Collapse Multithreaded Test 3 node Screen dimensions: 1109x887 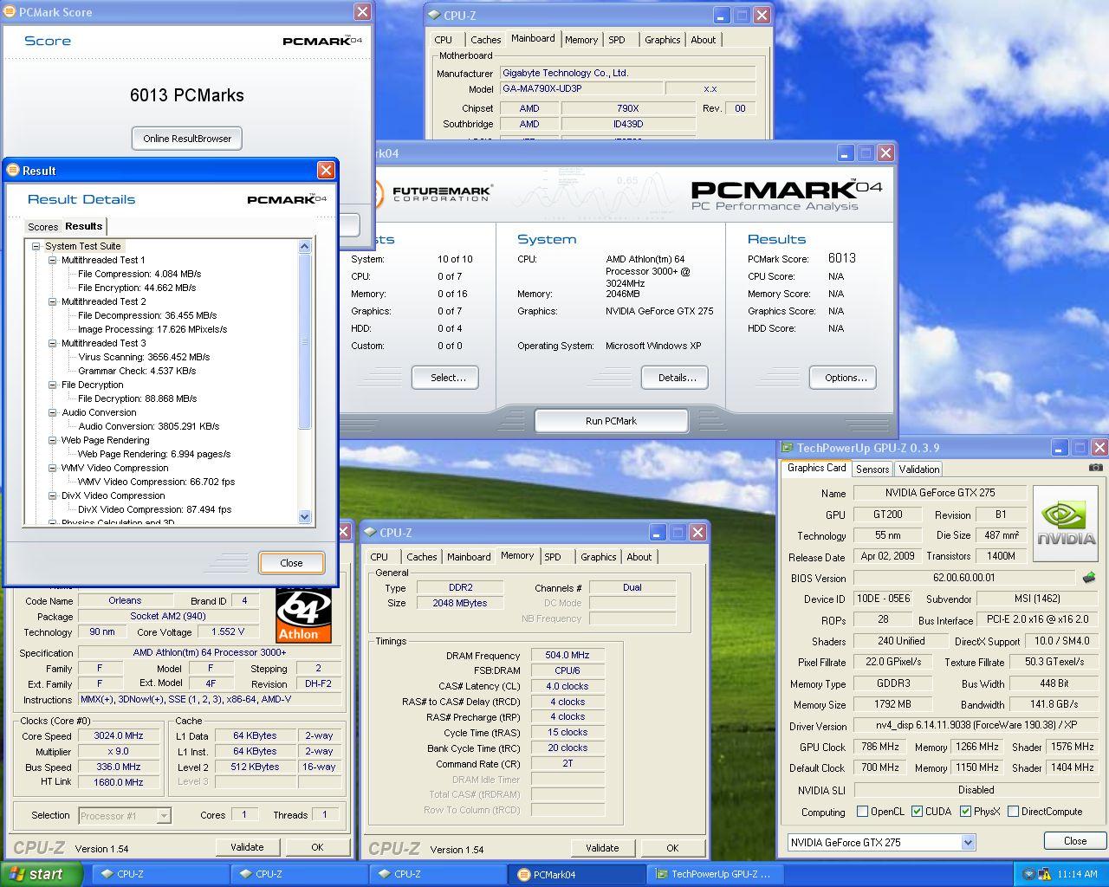pyautogui.click(x=53, y=343)
